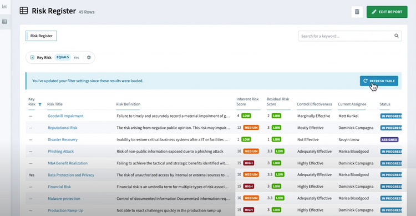Open the Disaster Recovery risk link
The width and height of the screenshot is (416, 216).
63,139
